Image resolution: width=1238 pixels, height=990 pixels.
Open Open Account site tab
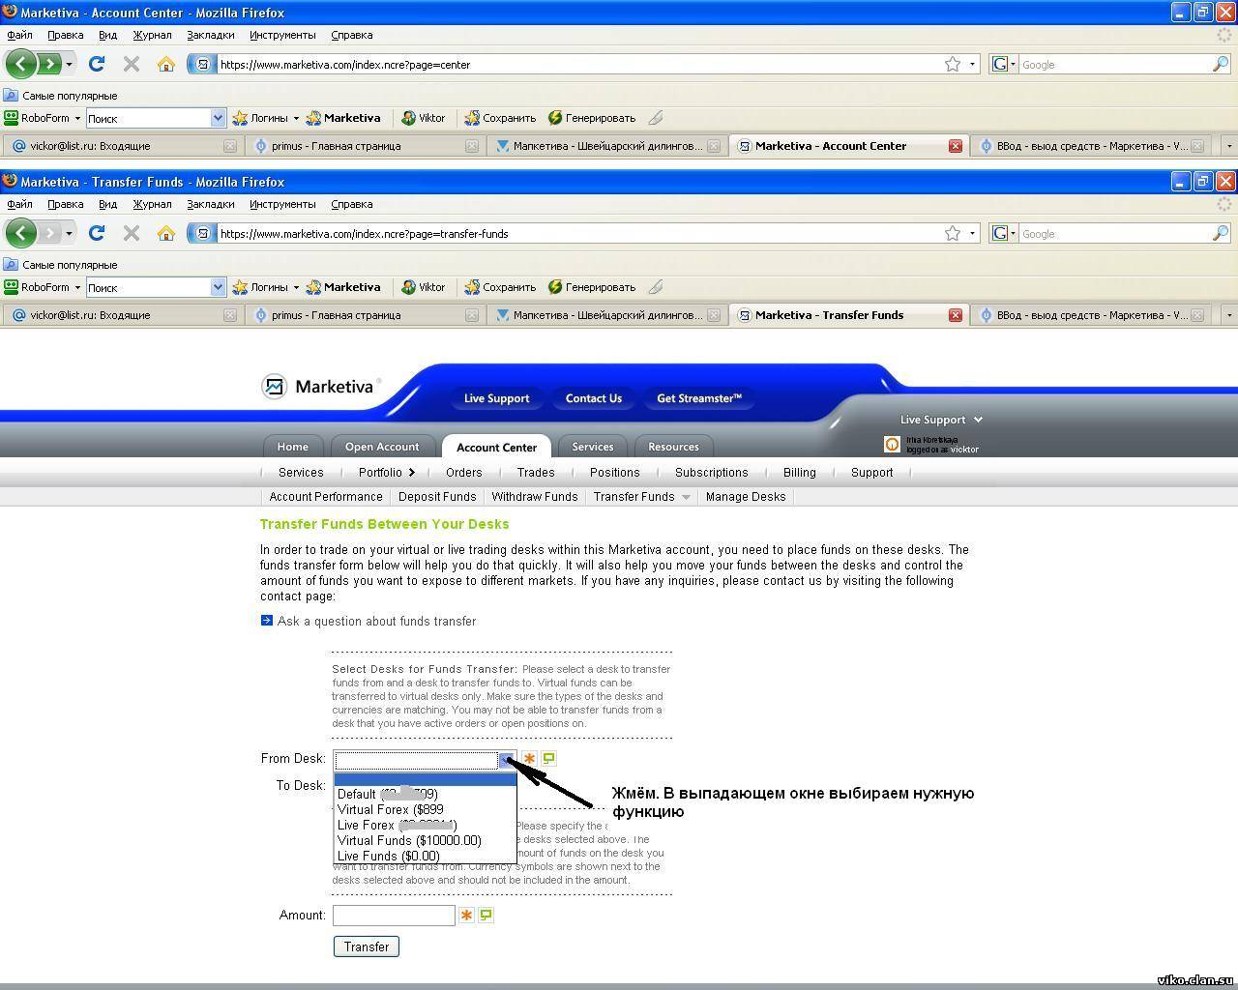pyautogui.click(x=382, y=447)
